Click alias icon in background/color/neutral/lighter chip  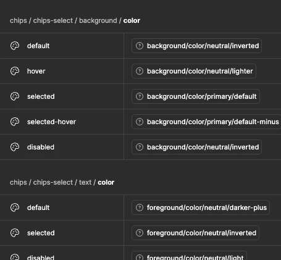(140, 71)
